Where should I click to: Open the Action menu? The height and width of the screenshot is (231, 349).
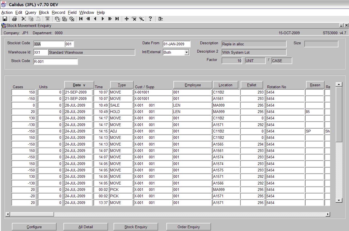7,13
